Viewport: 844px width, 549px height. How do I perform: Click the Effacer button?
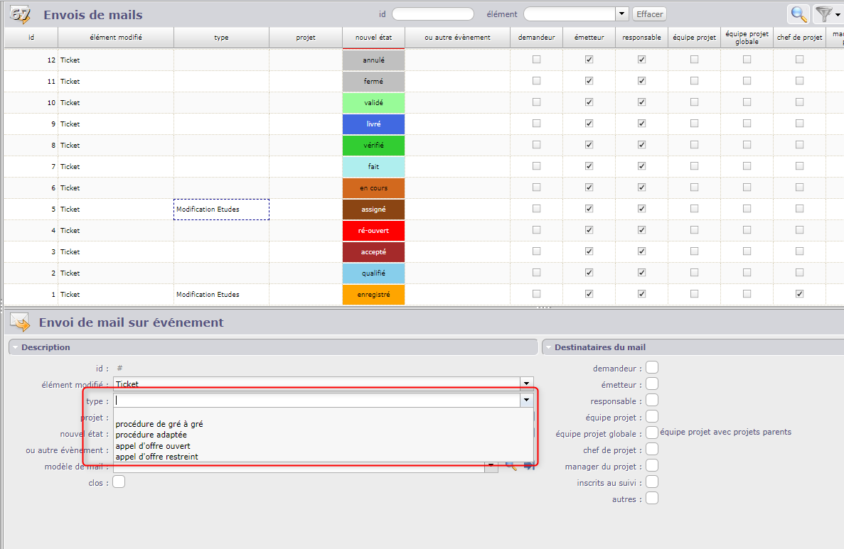coord(649,14)
